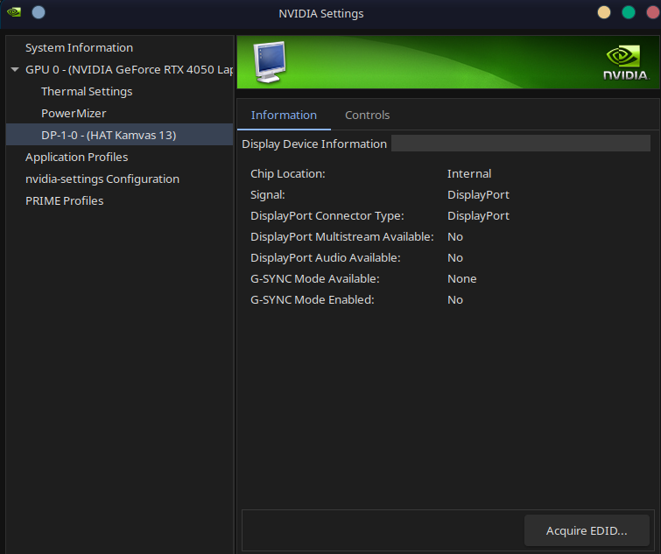
Task: Maximize the window with green button
Action: [628, 13]
